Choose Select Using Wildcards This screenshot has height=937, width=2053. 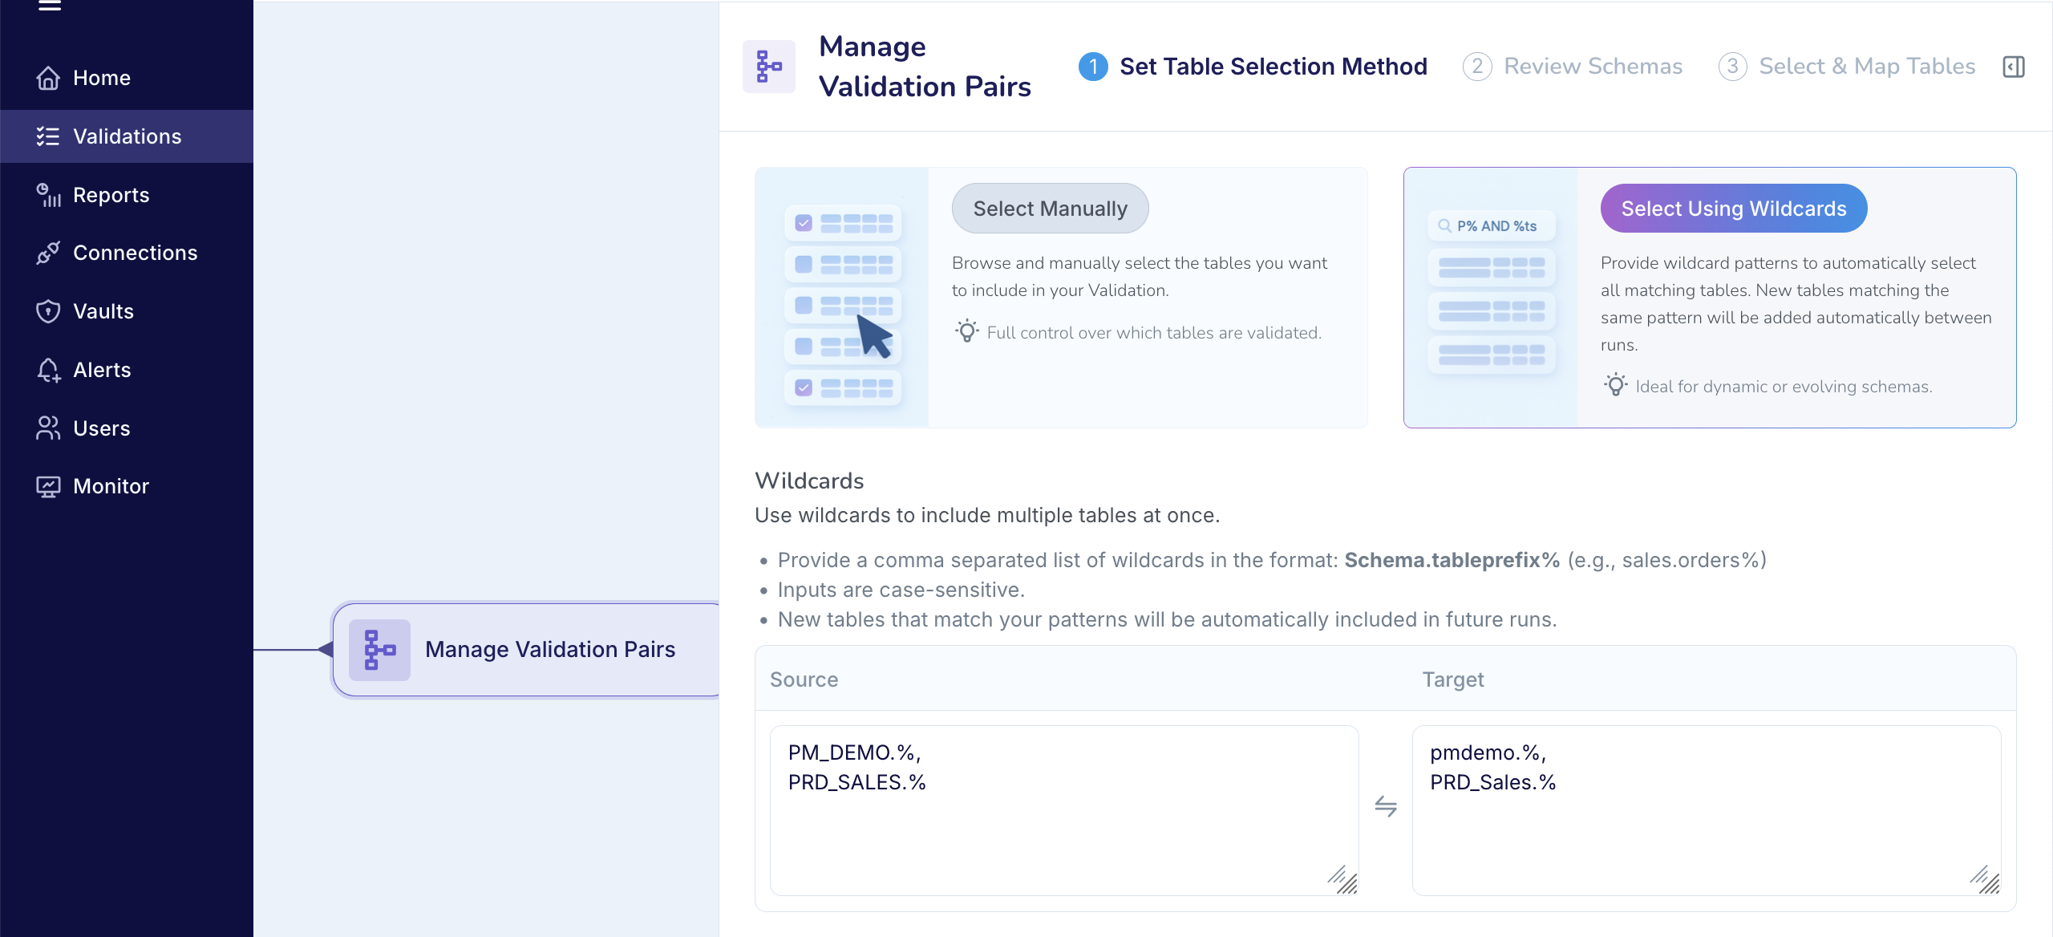[x=1733, y=208]
